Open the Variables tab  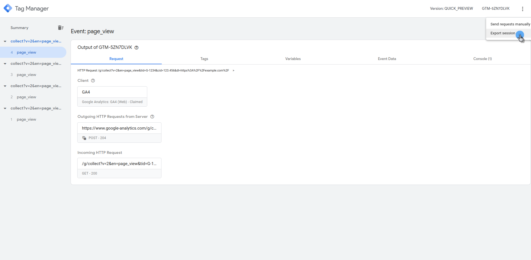293,59
